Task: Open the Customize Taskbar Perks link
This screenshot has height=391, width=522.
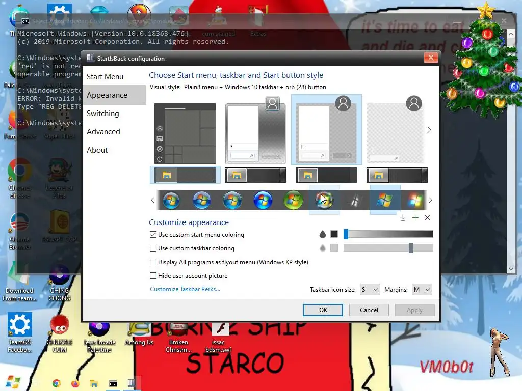Action: 185,289
